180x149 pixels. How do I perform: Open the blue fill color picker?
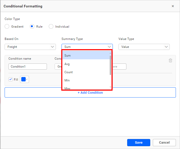click(x=25, y=79)
